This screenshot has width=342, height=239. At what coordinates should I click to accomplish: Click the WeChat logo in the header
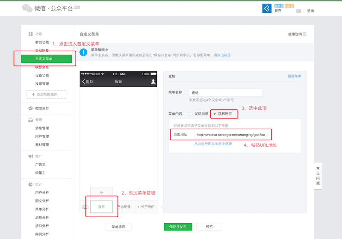tap(27, 9)
